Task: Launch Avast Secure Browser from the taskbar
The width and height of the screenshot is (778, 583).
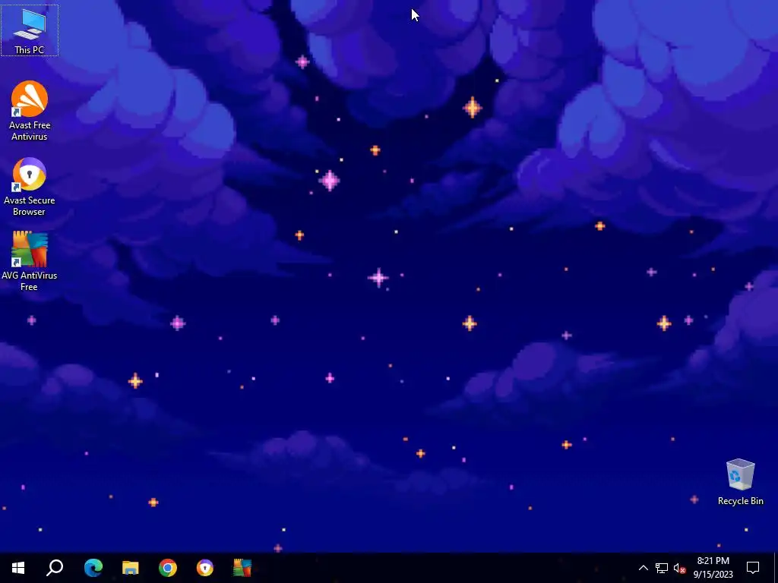Action: pyautogui.click(x=205, y=568)
